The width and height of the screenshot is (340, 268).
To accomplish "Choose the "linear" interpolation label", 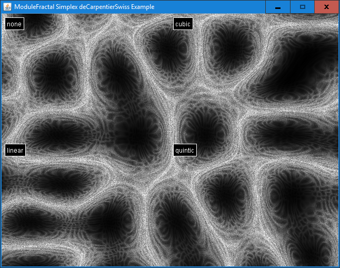I will [15, 151].
